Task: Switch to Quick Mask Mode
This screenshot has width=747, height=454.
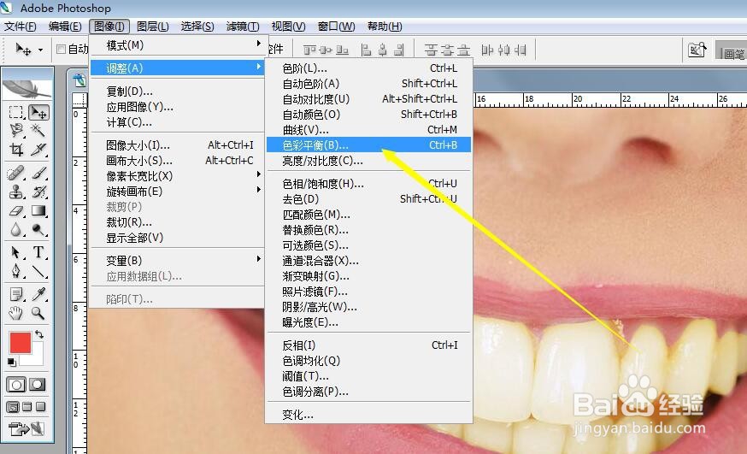Action: (37, 385)
